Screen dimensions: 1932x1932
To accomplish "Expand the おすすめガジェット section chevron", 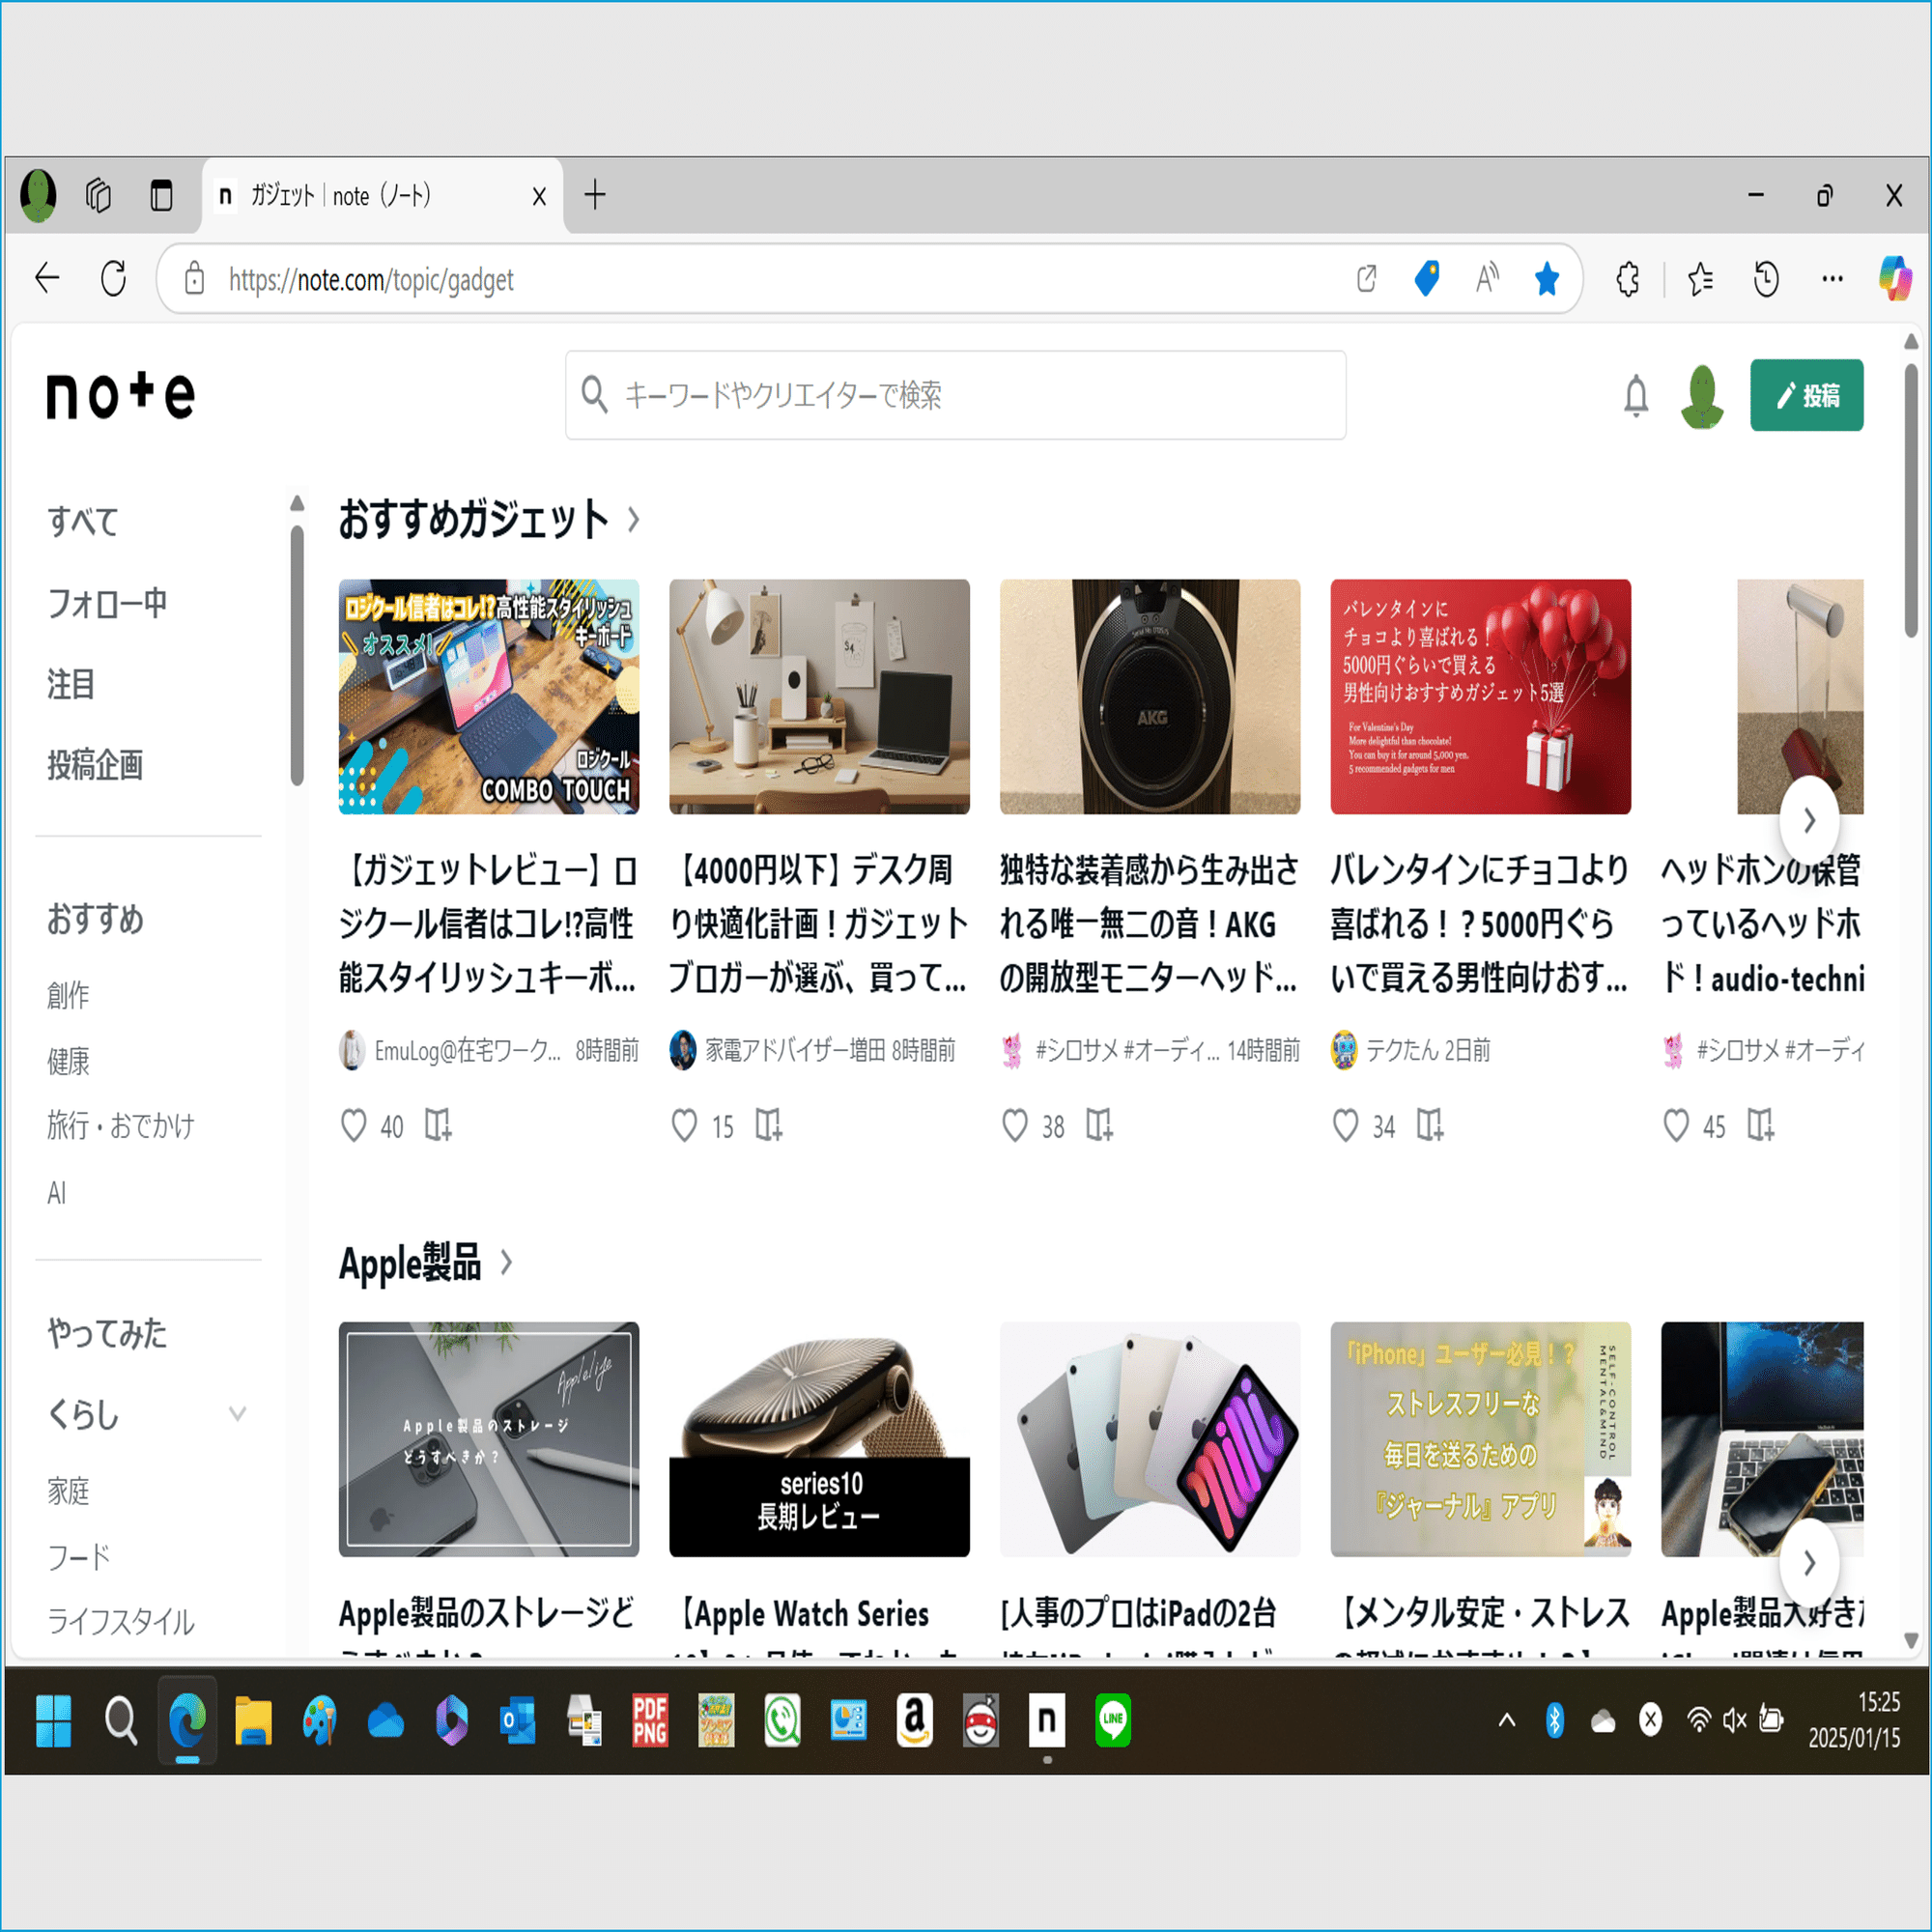I will coord(633,520).
